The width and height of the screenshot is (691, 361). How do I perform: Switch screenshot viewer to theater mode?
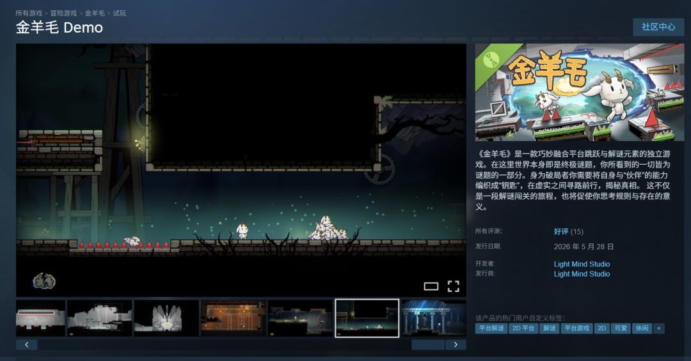point(431,287)
